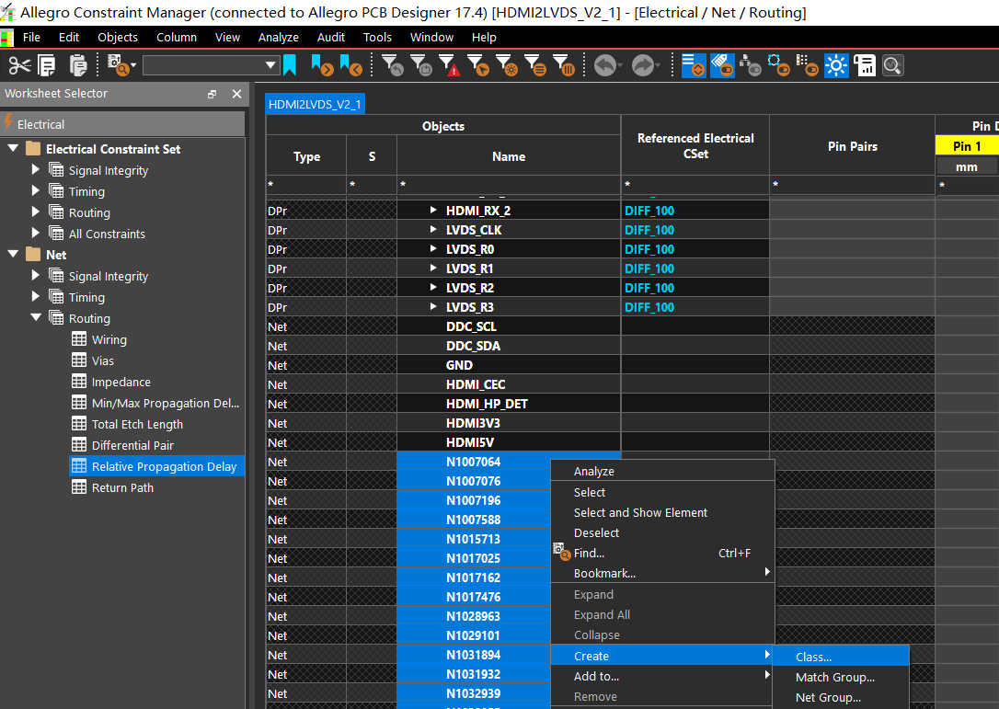Open the Objects menu
The width and height of the screenshot is (999, 709).
pyautogui.click(x=117, y=38)
